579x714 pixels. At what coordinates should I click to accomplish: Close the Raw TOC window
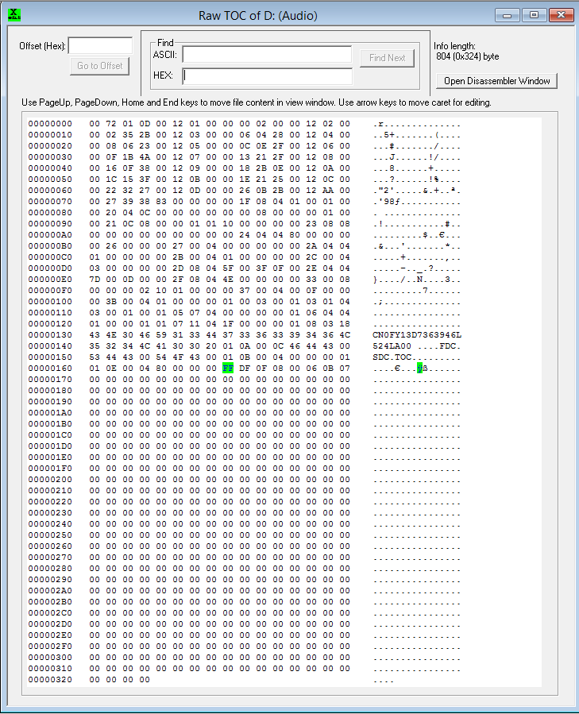[562, 15]
